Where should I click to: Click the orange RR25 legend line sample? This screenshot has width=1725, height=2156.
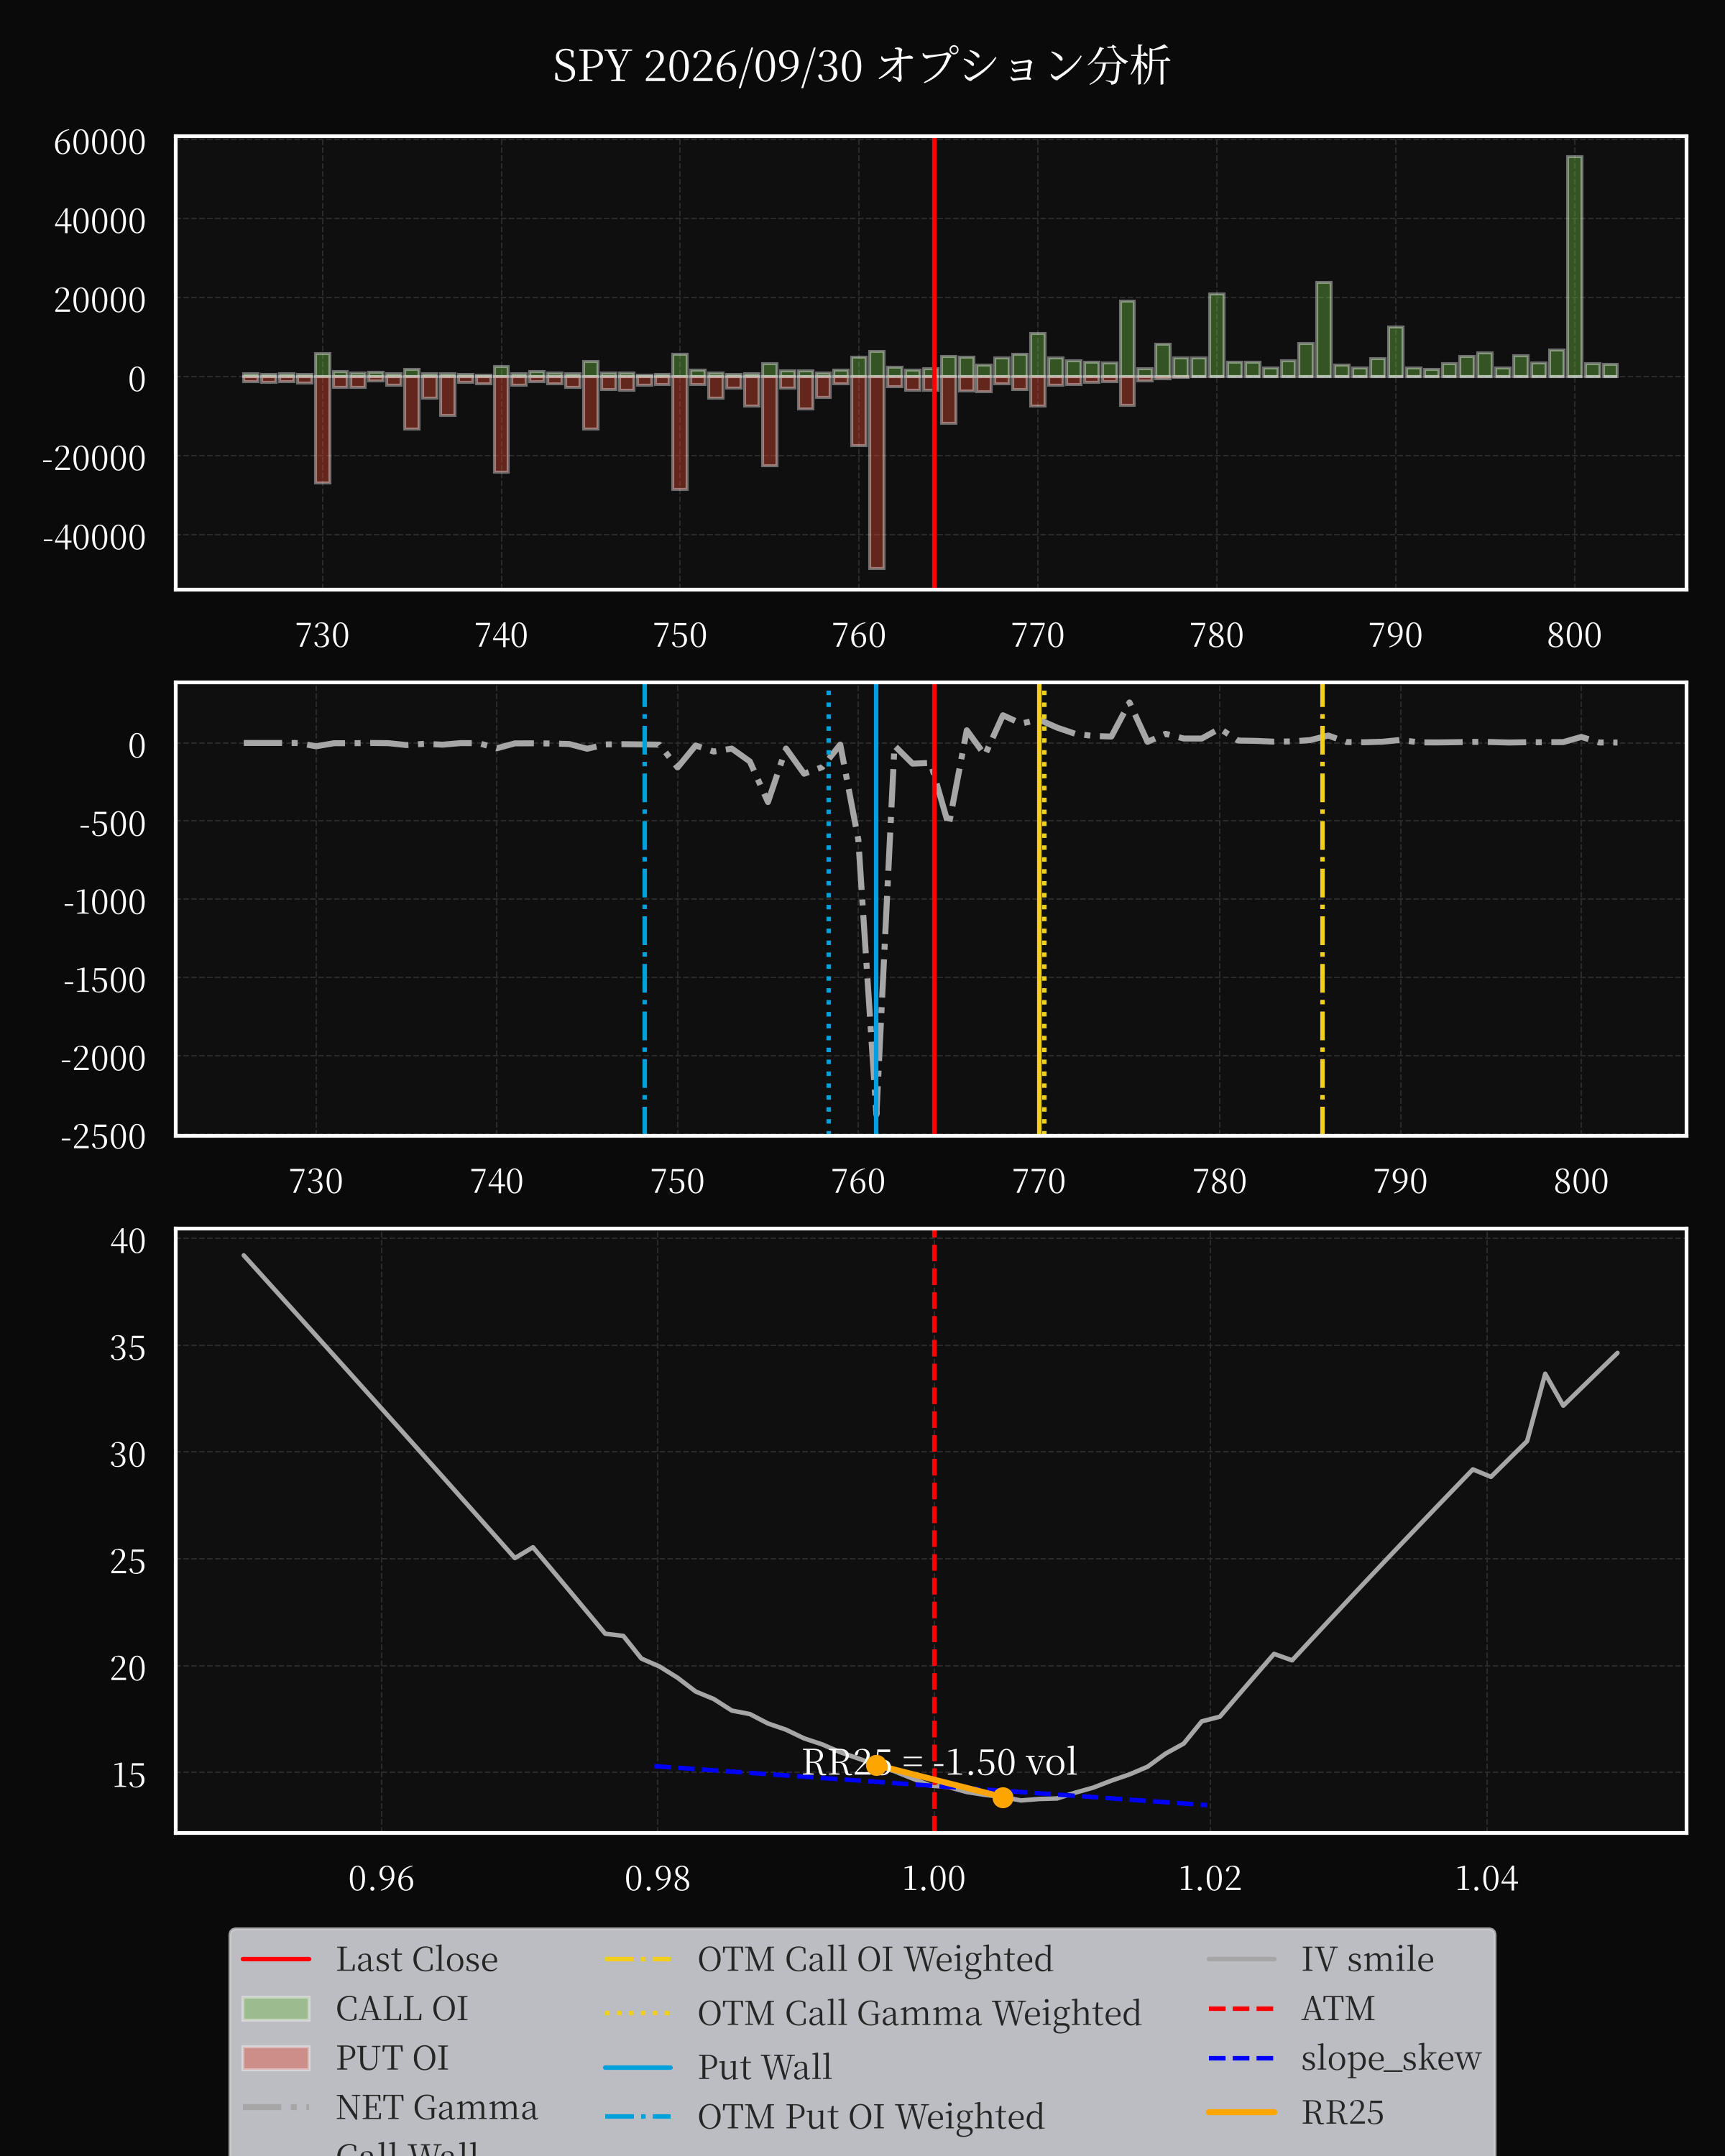(1241, 2112)
